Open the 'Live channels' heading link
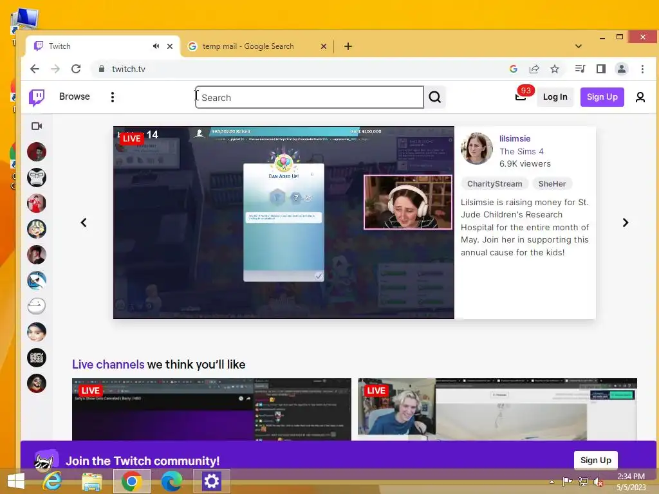 point(108,364)
